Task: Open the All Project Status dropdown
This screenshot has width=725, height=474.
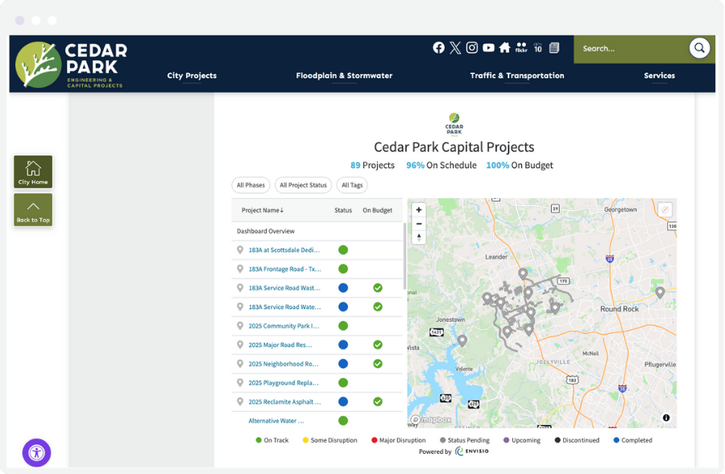Action: tap(304, 185)
